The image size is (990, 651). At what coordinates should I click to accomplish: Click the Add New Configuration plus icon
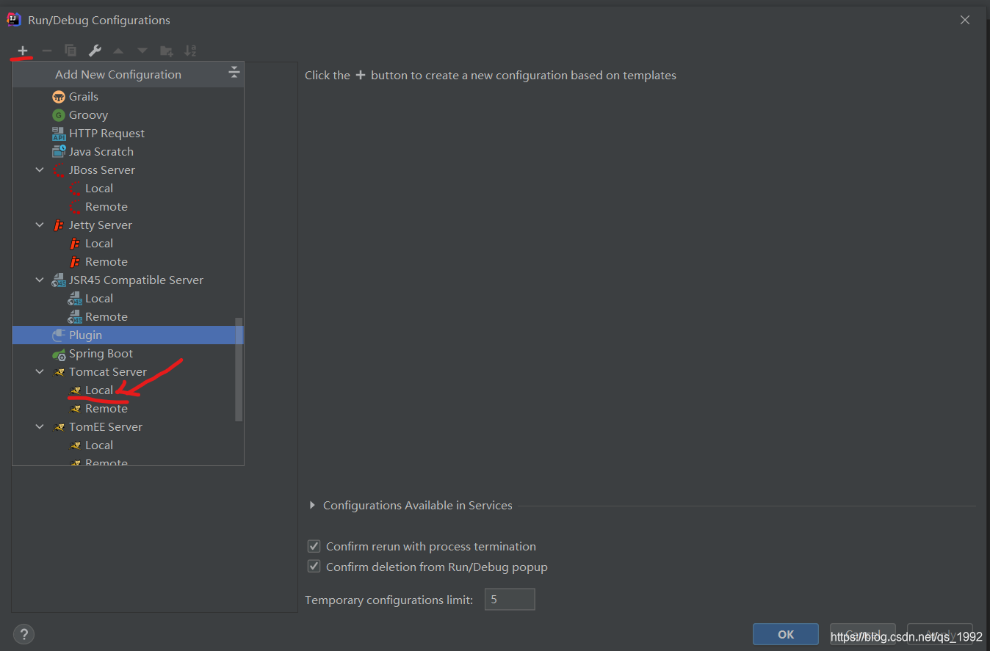(x=23, y=51)
